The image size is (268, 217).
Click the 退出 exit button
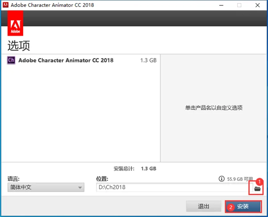click(x=203, y=206)
